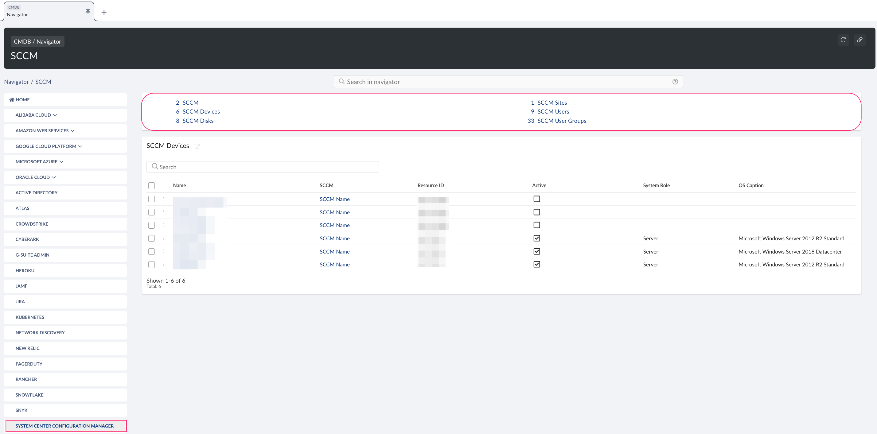Toggle Active checkbox in first device row
The image size is (877, 434).
click(536, 199)
